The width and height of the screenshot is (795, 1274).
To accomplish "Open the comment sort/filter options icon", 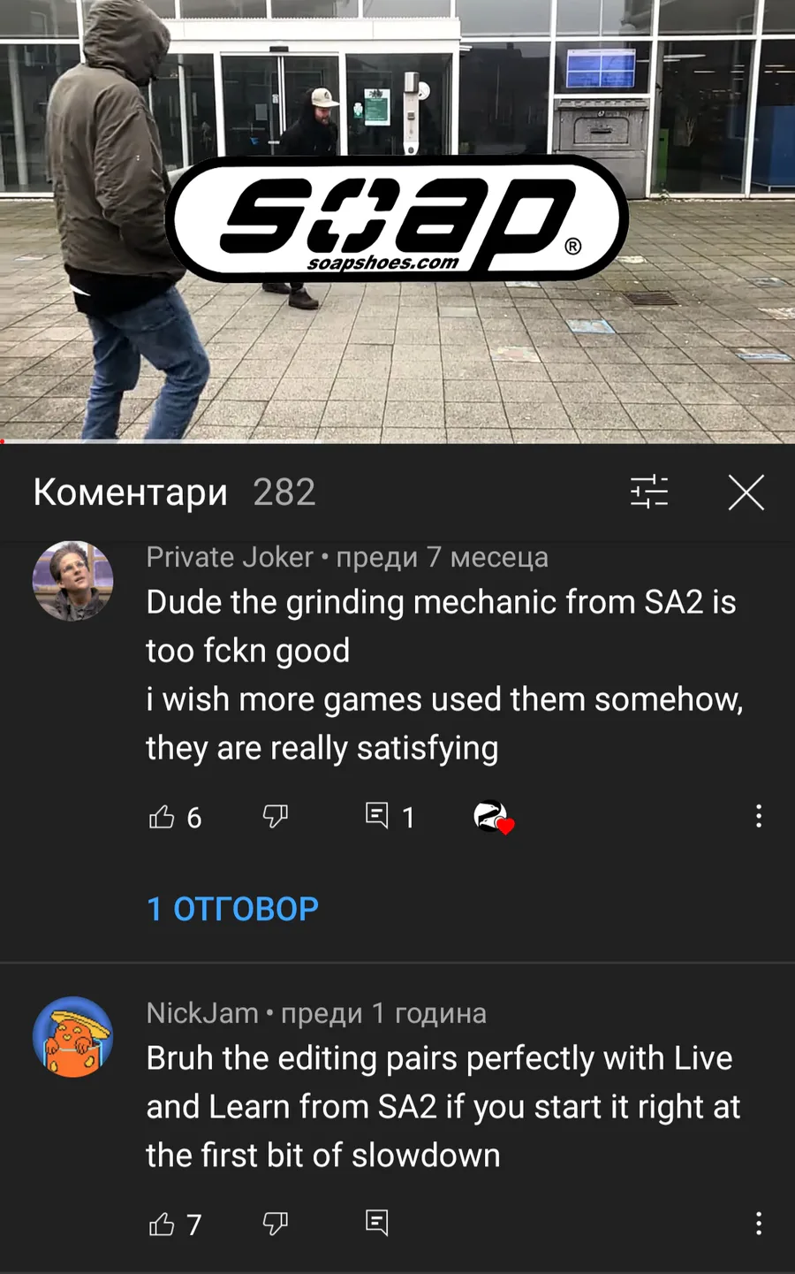I will click(649, 492).
